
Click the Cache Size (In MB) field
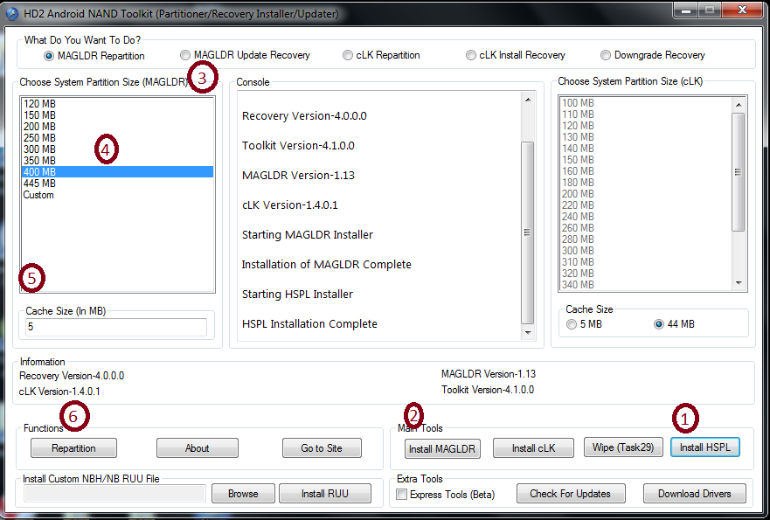[x=116, y=327]
